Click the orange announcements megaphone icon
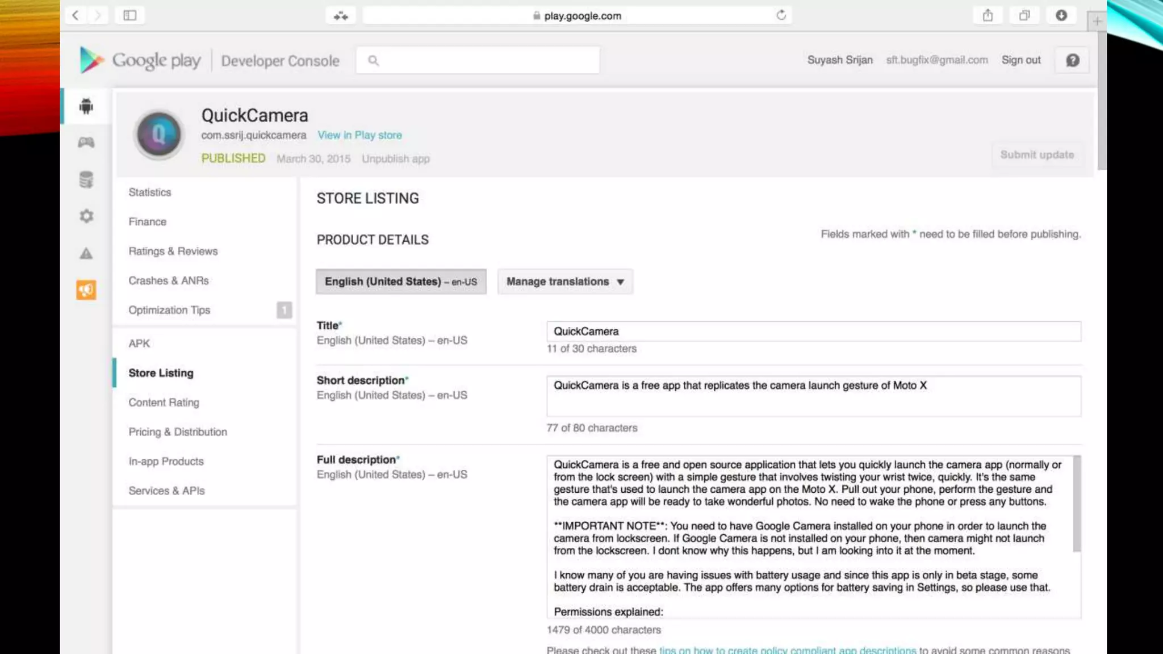The height and width of the screenshot is (654, 1163). (x=86, y=290)
